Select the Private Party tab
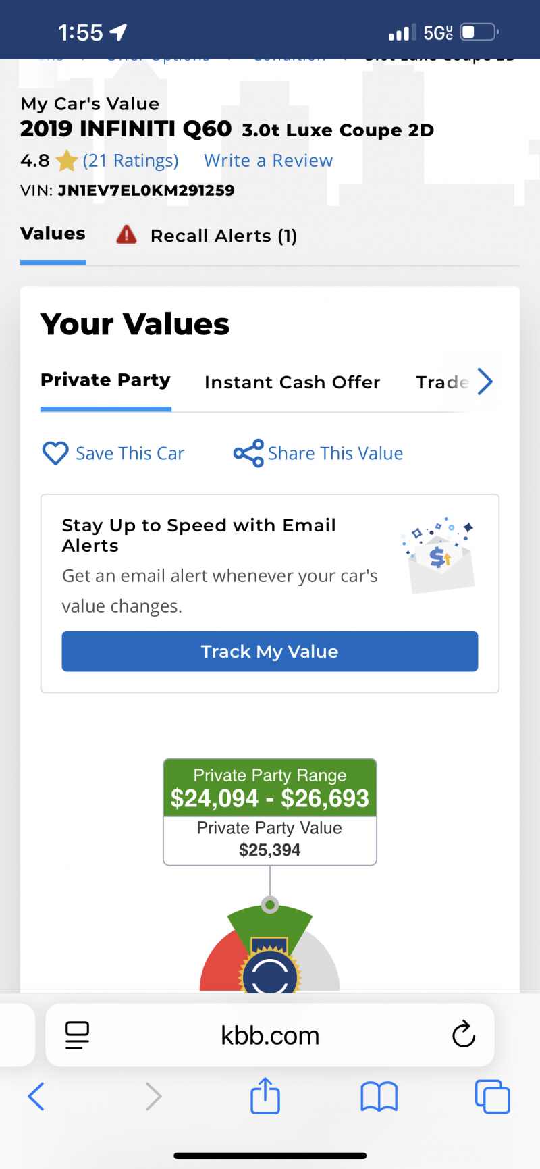The image size is (540, 1169). (105, 380)
